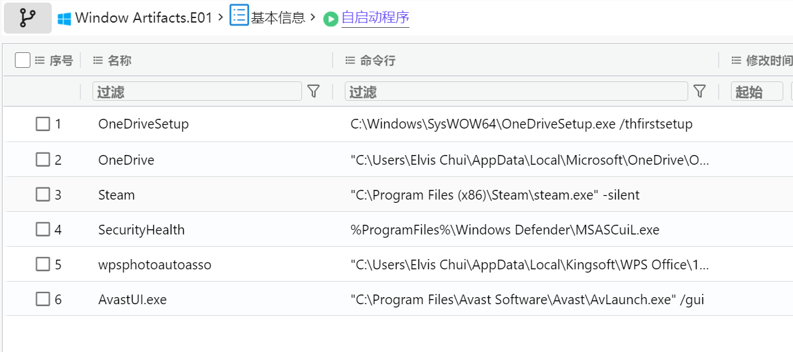The width and height of the screenshot is (793, 352).
Task: Select the Steam name cell
Action: click(116, 194)
